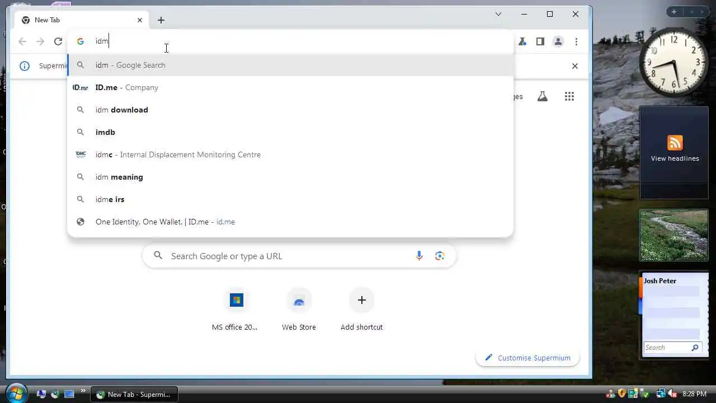Go forward using the forward arrow
Image resolution: width=716 pixels, height=403 pixels.
coord(40,41)
